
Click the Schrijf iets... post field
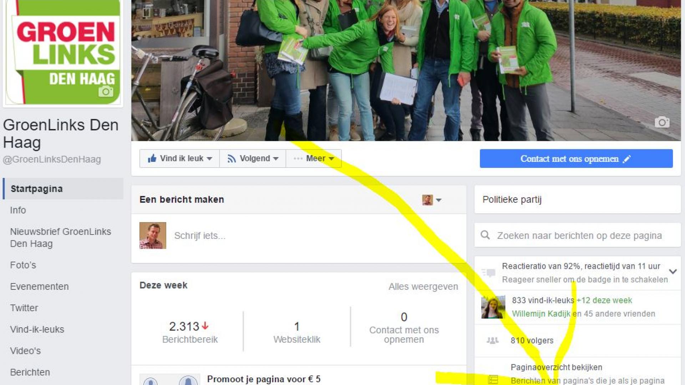pos(299,236)
